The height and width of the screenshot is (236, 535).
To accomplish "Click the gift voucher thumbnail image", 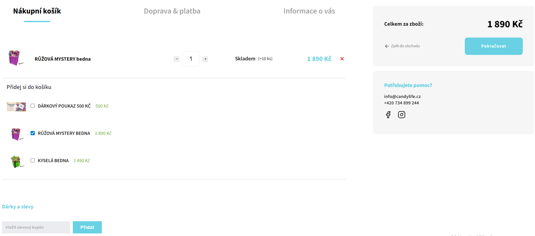I will pyautogui.click(x=16, y=106).
